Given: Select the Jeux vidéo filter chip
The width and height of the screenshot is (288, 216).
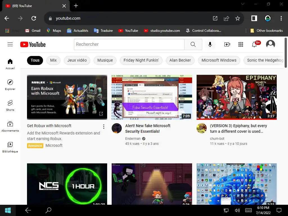Looking at the screenshot, I should click(77, 60).
